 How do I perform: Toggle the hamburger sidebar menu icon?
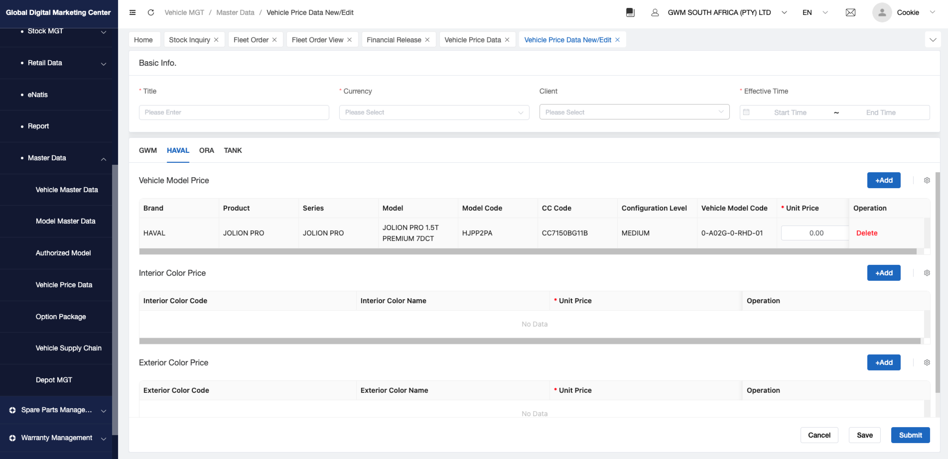pos(133,12)
